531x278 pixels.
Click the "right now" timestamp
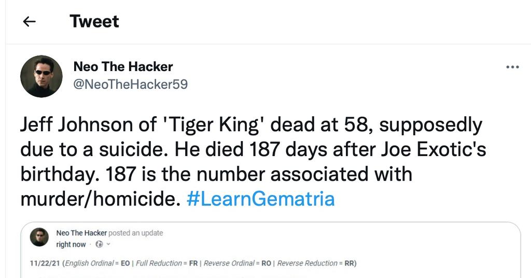(71, 244)
